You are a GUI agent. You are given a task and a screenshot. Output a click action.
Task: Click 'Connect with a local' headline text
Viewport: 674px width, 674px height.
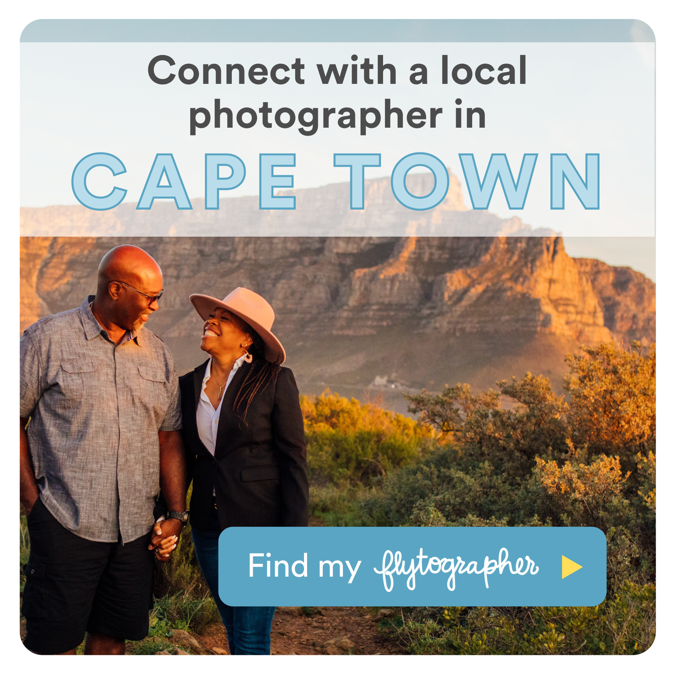[x=337, y=70]
